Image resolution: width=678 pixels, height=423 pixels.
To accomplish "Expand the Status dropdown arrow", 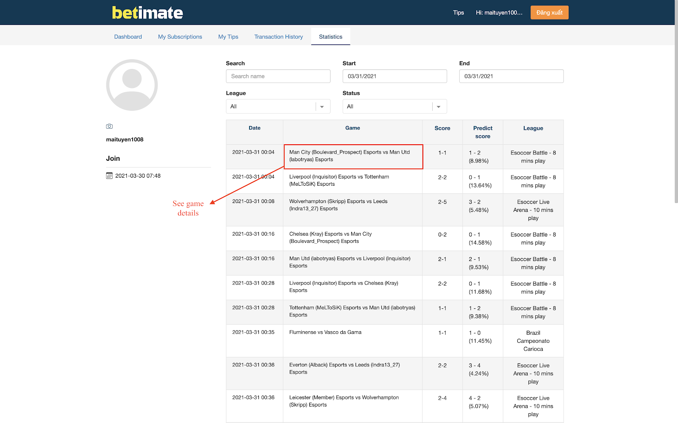I will click(439, 107).
